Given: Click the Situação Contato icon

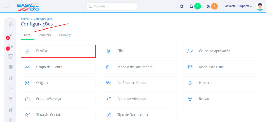Looking at the screenshot, I should click(x=27, y=115).
